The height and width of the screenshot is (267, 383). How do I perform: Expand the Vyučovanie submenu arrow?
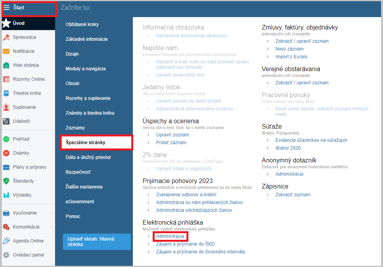coord(51,213)
